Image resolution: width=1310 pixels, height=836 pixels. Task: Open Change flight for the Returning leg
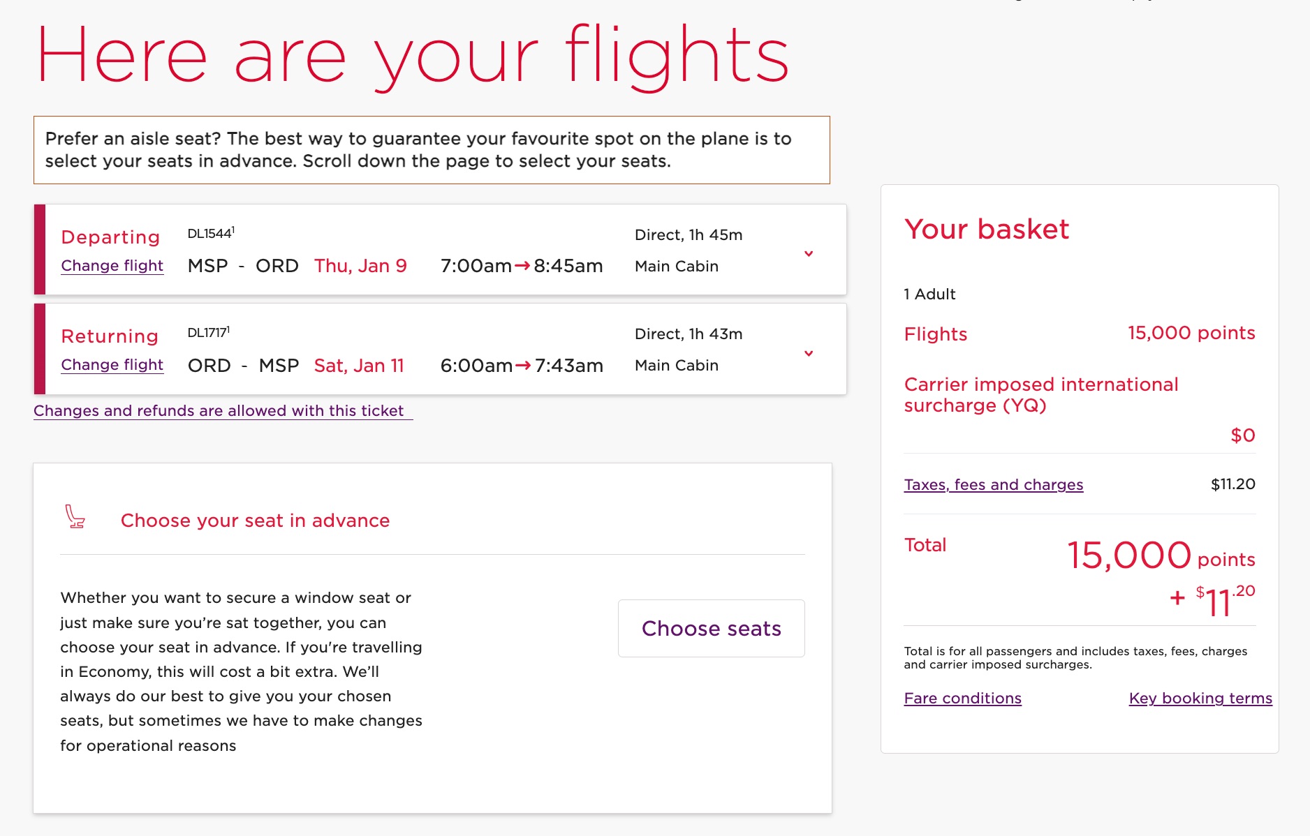[x=112, y=364]
